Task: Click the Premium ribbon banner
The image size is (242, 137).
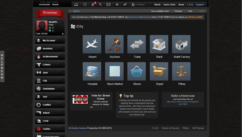Action: tap(50, 13)
